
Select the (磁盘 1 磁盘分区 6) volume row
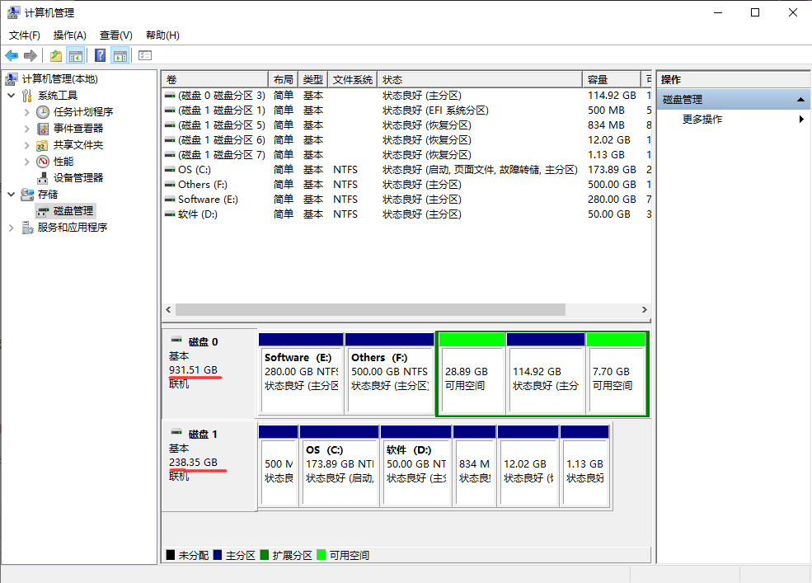(x=407, y=140)
